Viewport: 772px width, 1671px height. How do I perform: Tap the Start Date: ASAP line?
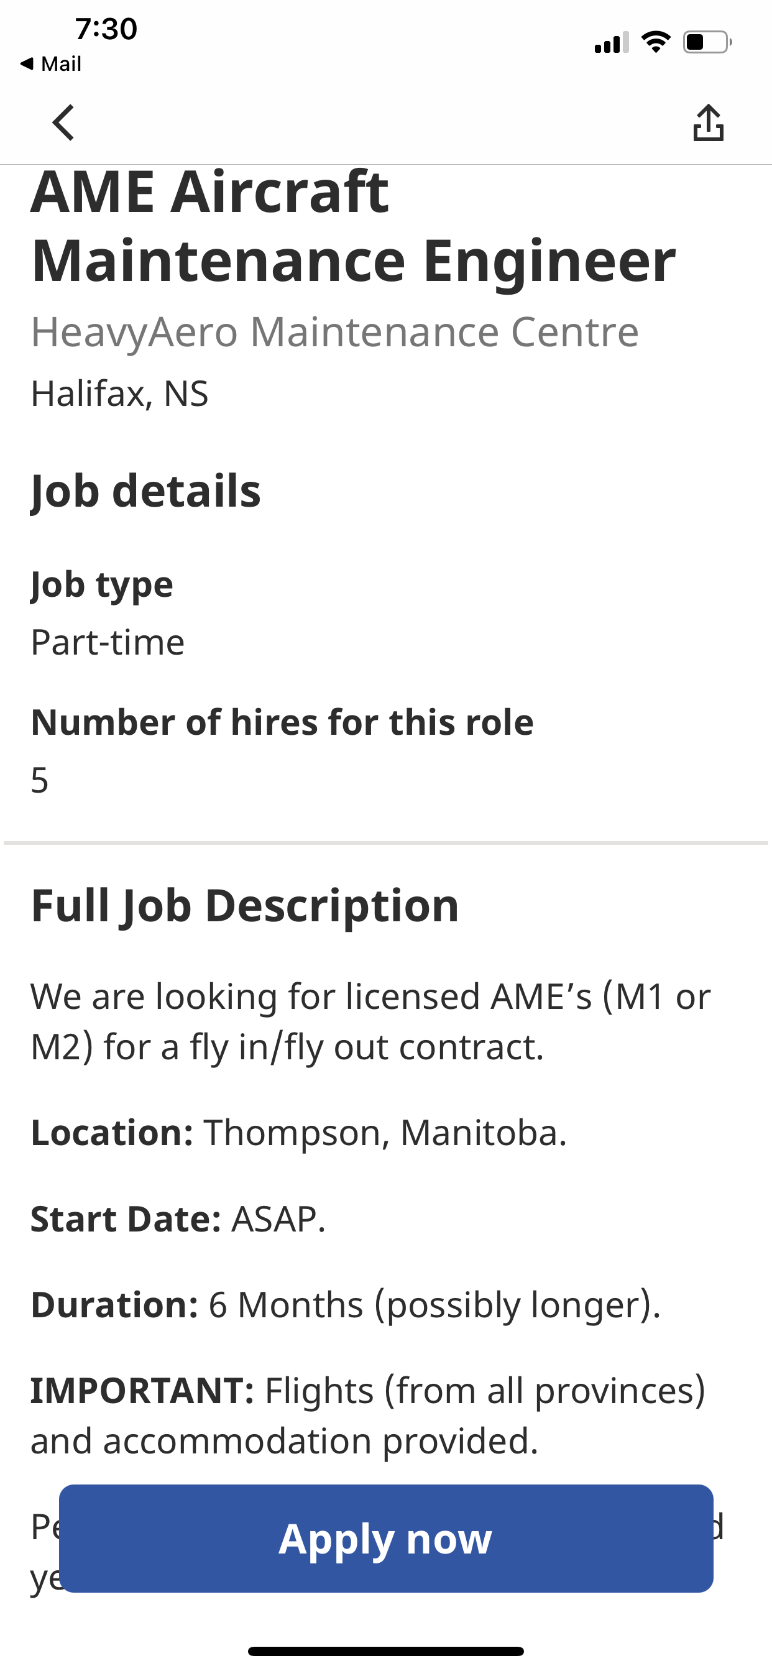(178, 1219)
